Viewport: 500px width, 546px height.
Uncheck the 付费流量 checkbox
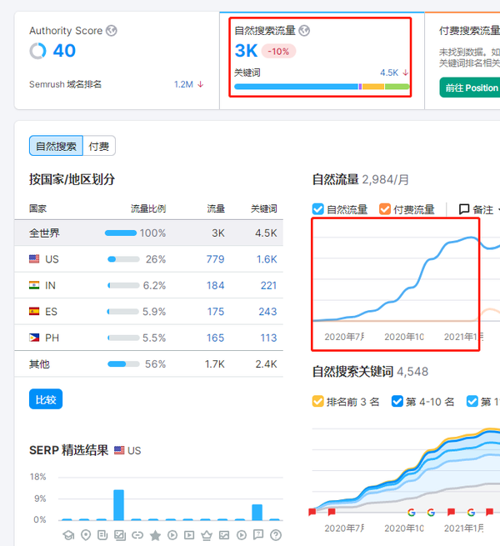point(385,209)
